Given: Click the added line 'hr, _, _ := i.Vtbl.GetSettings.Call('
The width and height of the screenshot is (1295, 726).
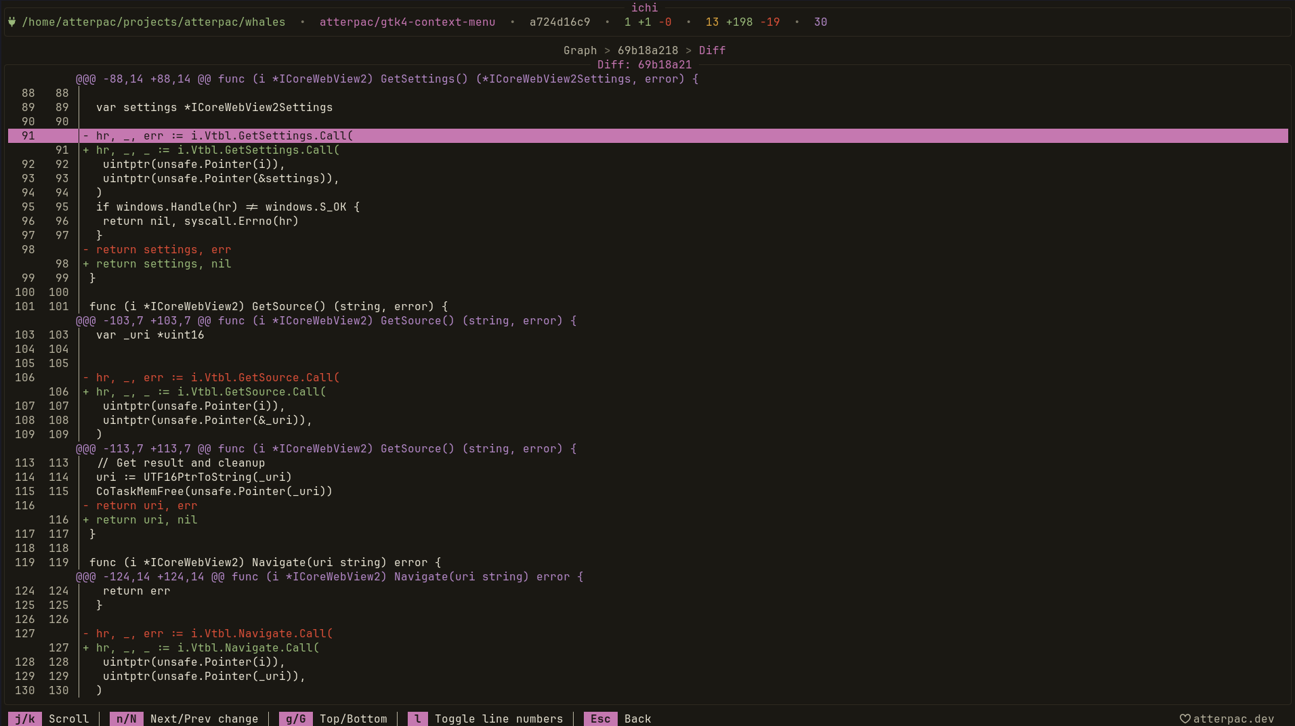Looking at the screenshot, I should click(x=211, y=150).
